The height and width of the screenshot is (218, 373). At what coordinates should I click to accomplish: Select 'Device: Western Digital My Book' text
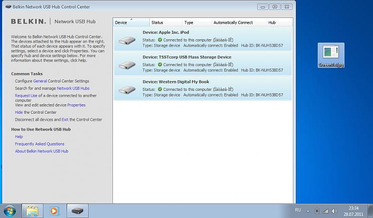[x=176, y=82]
